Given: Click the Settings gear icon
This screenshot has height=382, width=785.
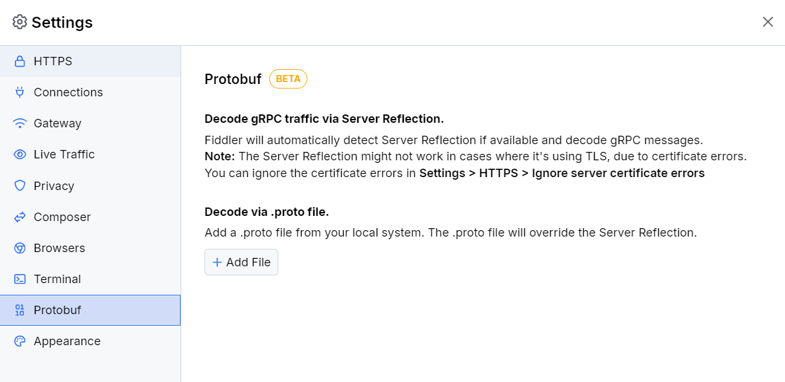Looking at the screenshot, I should [x=19, y=21].
